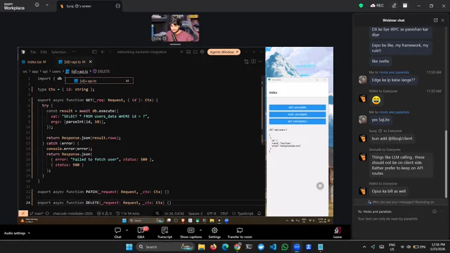450x253 pixels.
Task: Collapse Suraj's shared screen tab control
Action: 118,6
